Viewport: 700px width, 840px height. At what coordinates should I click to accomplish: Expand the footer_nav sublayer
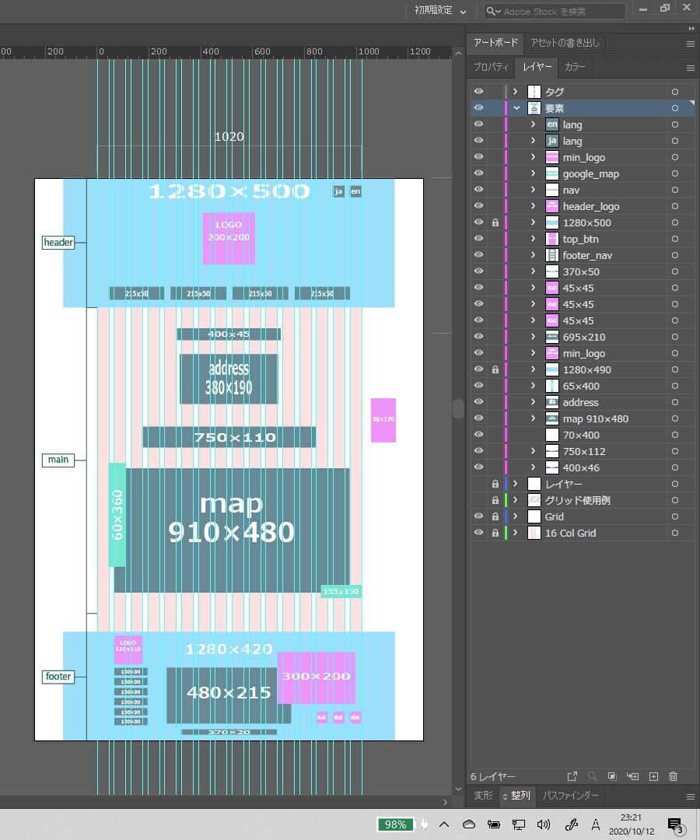click(x=533, y=256)
